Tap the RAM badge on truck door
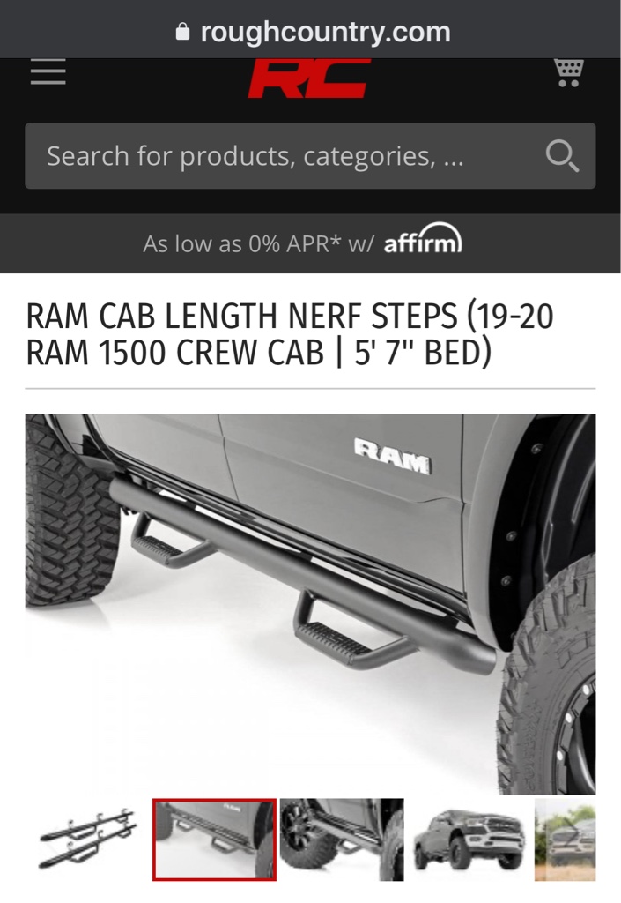 pos(393,456)
